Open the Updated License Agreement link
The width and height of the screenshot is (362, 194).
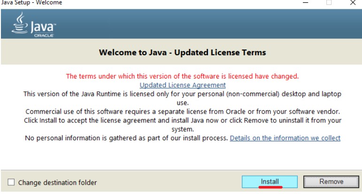pos(183,85)
